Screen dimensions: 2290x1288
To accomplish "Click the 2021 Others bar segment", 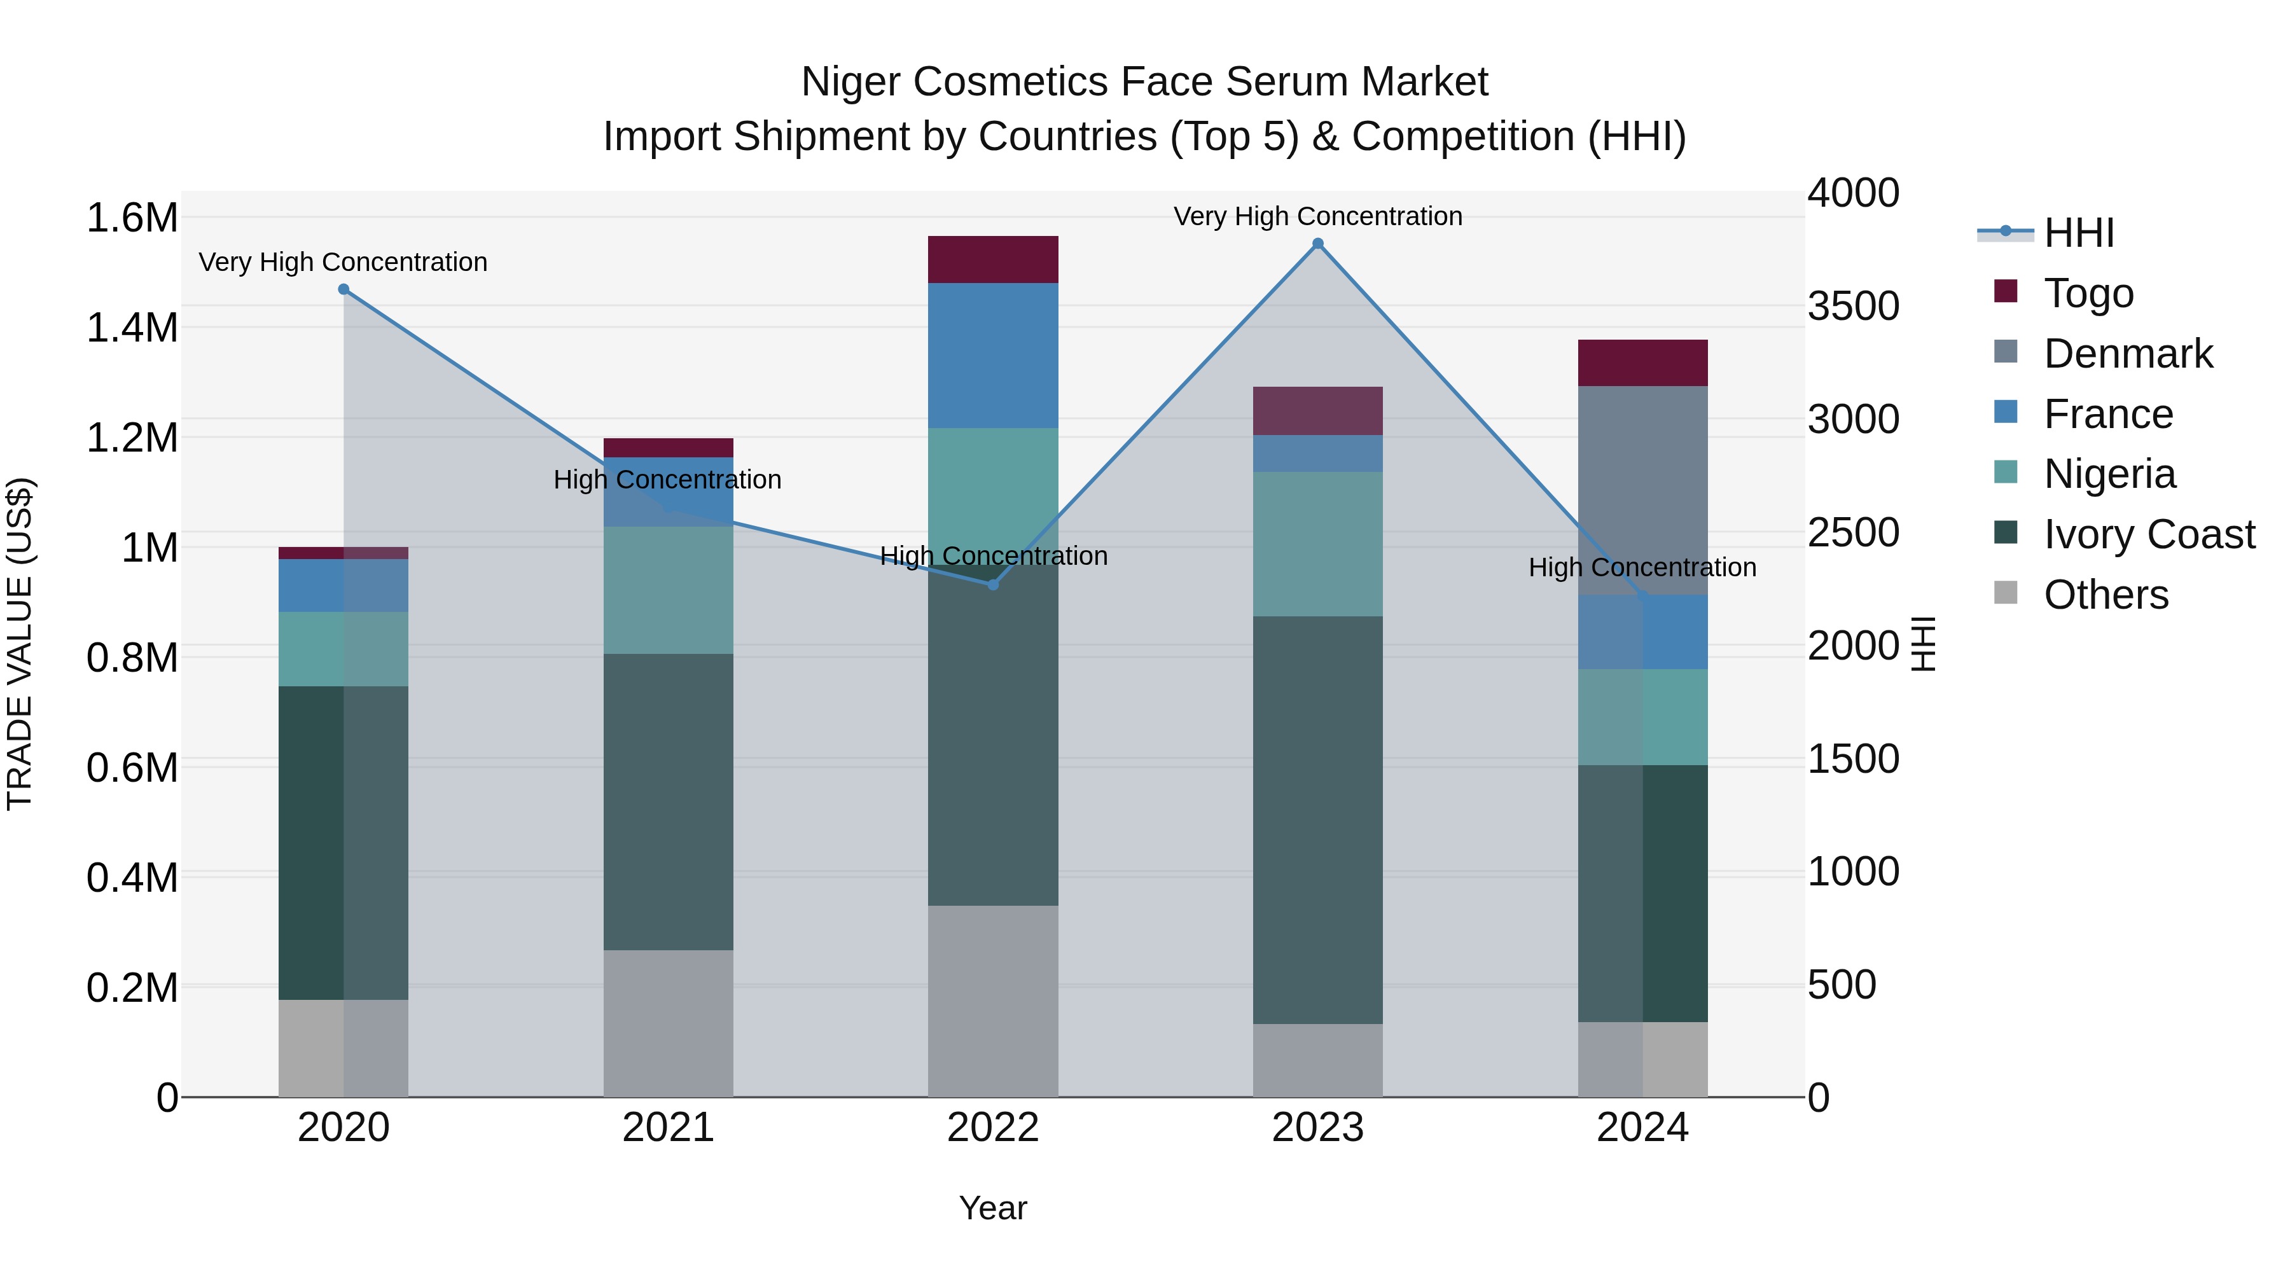I will pyautogui.click(x=669, y=1023).
